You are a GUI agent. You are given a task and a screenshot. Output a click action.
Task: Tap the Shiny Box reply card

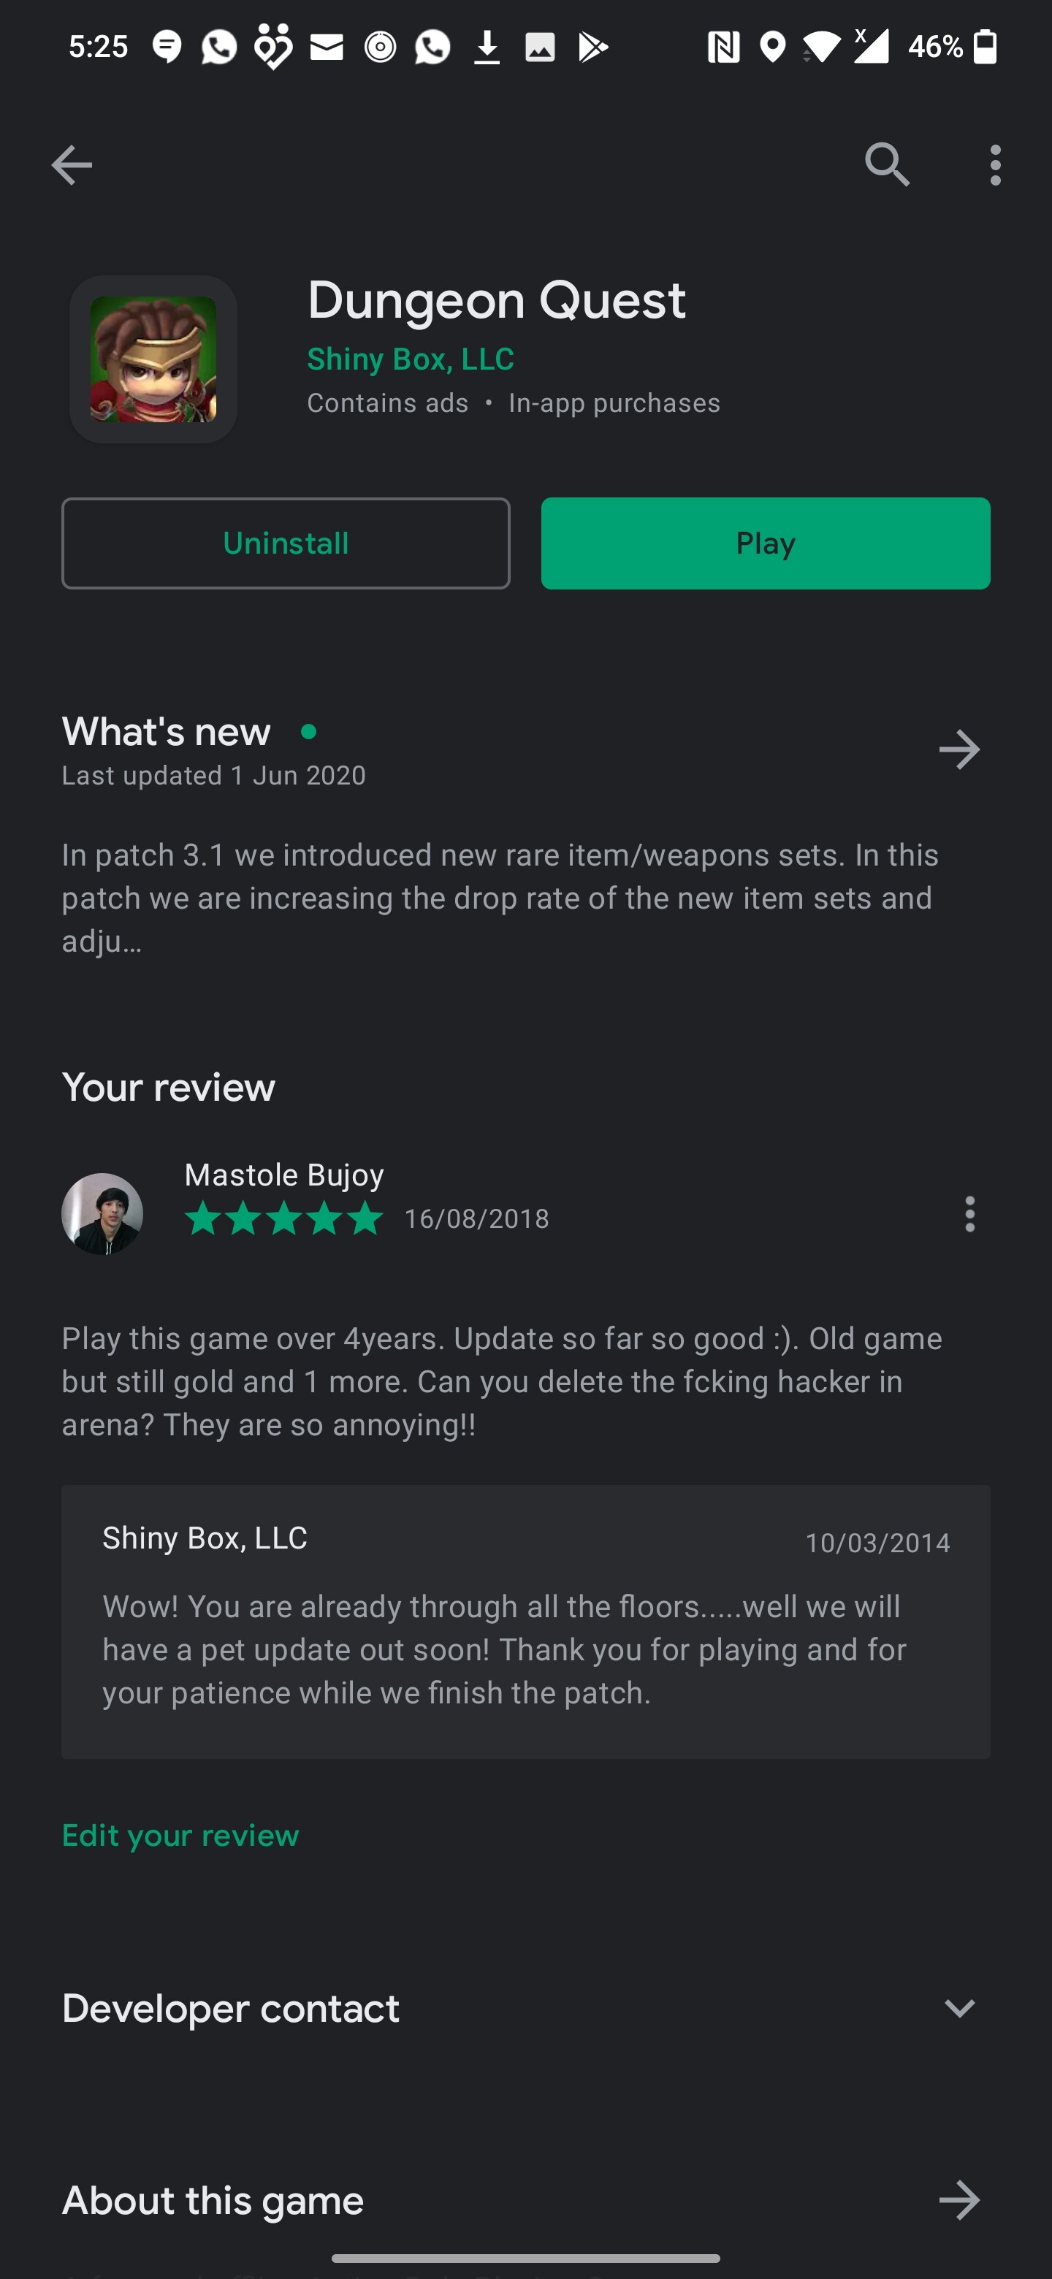pos(525,1621)
